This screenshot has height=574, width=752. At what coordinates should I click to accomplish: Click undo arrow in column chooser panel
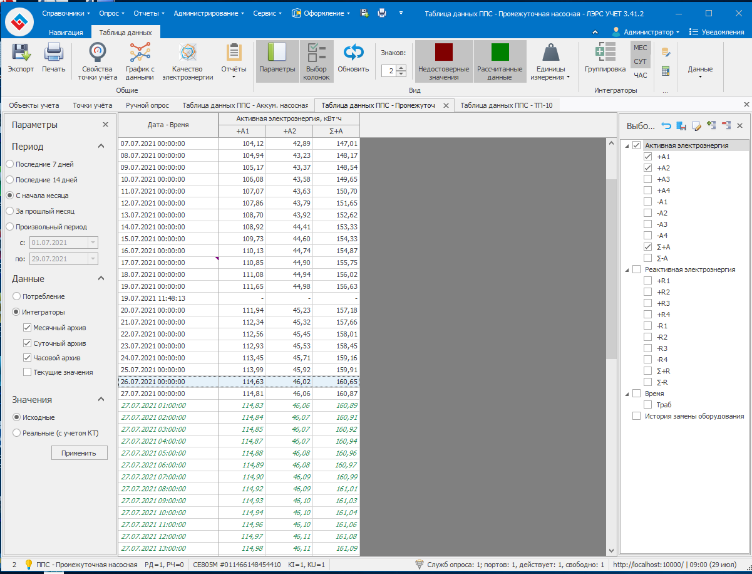(666, 126)
